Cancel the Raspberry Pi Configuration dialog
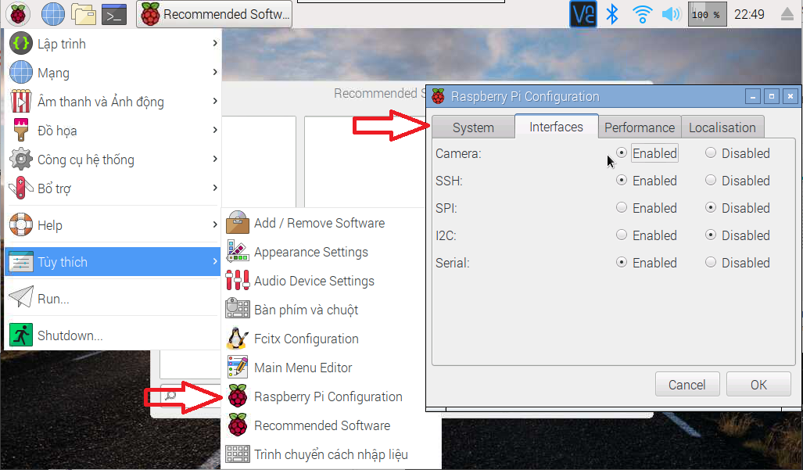The width and height of the screenshot is (803, 470). (x=687, y=385)
